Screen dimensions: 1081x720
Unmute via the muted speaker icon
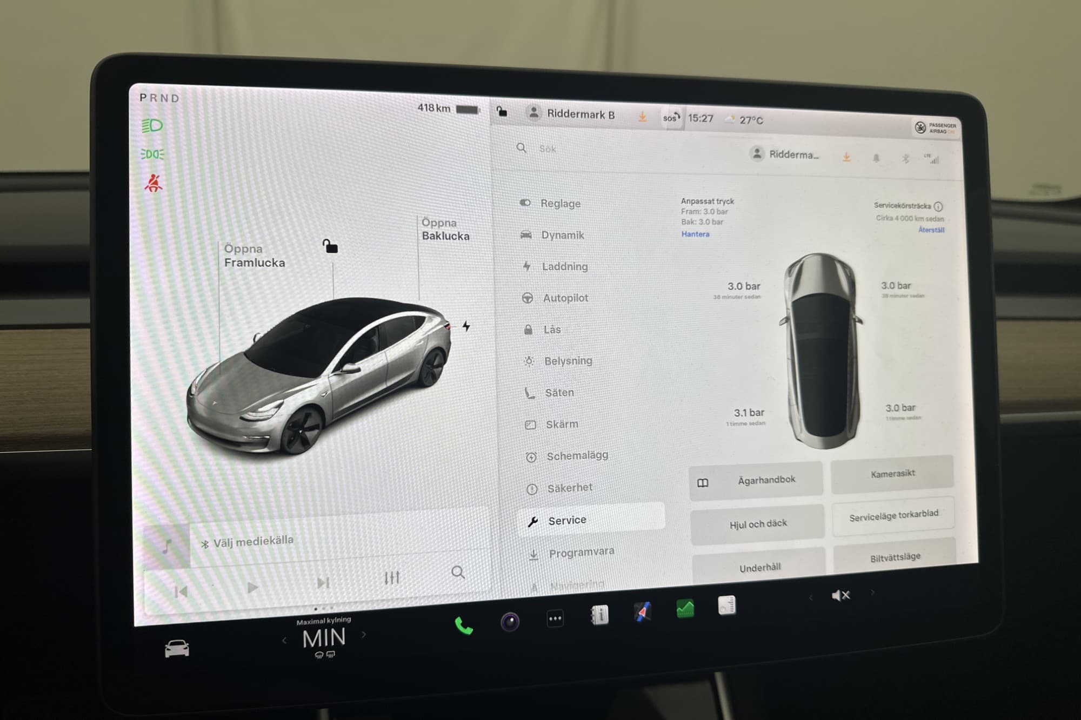click(x=840, y=595)
